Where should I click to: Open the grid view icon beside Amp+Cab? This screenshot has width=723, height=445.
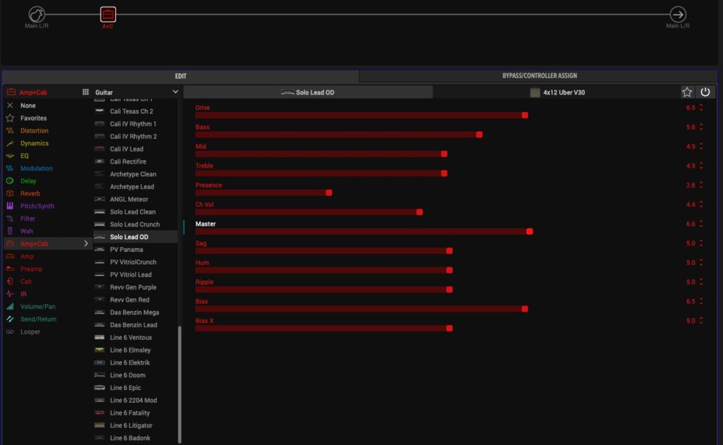[85, 92]
